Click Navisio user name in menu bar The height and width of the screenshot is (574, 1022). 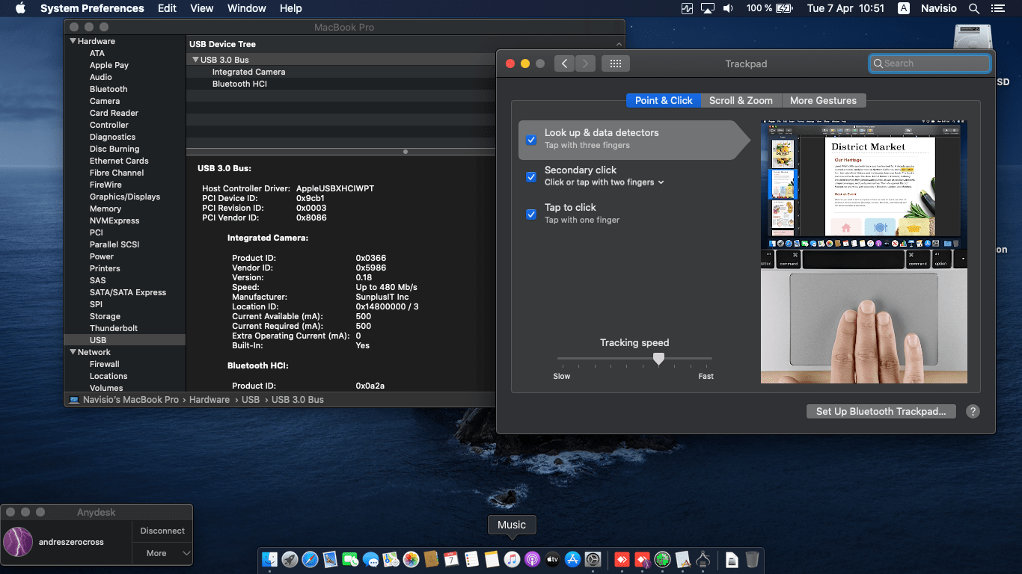click(938, 8)
